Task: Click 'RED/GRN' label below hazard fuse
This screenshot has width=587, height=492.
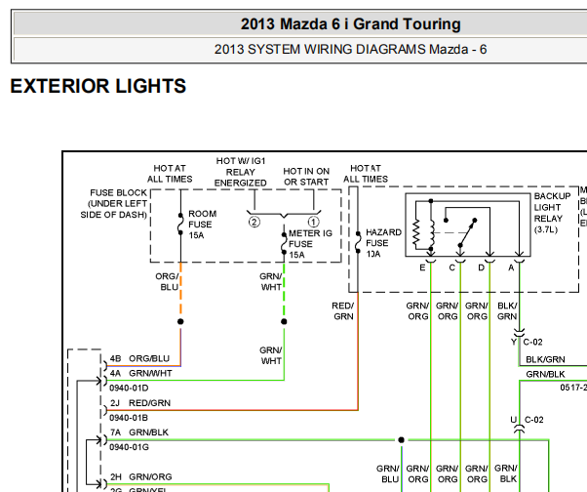Action: tap(342, 311)
